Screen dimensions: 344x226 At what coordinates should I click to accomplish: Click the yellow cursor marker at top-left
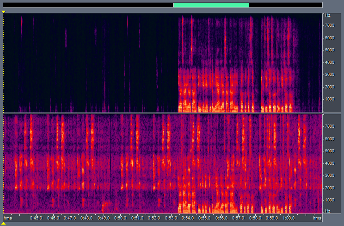(x=3, y=11)
